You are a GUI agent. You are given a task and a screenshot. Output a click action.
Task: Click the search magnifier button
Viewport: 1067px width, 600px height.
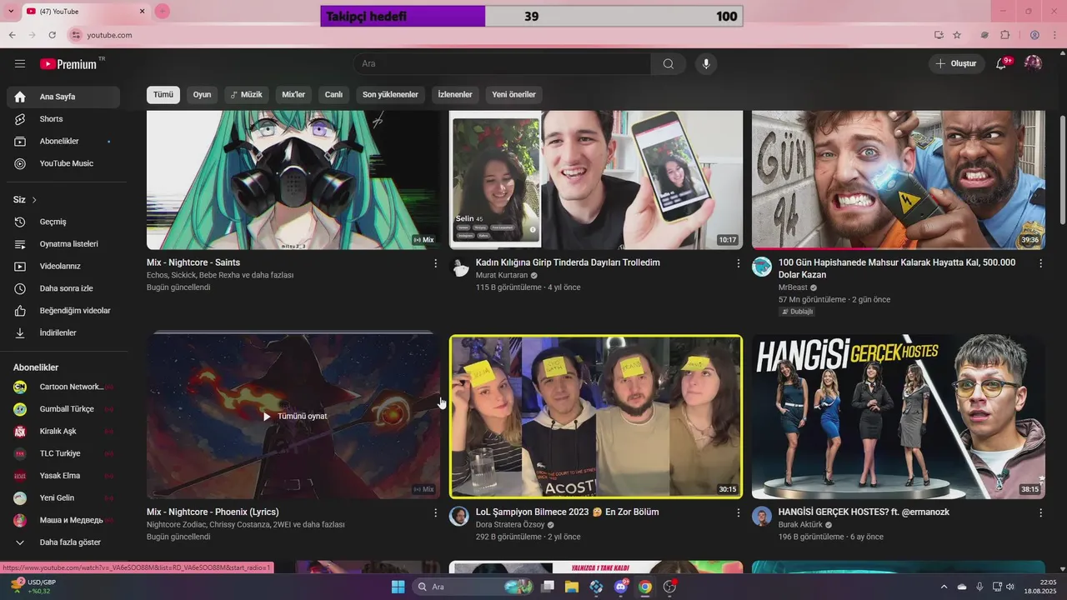pyautogui.click(x=669, y=64)
